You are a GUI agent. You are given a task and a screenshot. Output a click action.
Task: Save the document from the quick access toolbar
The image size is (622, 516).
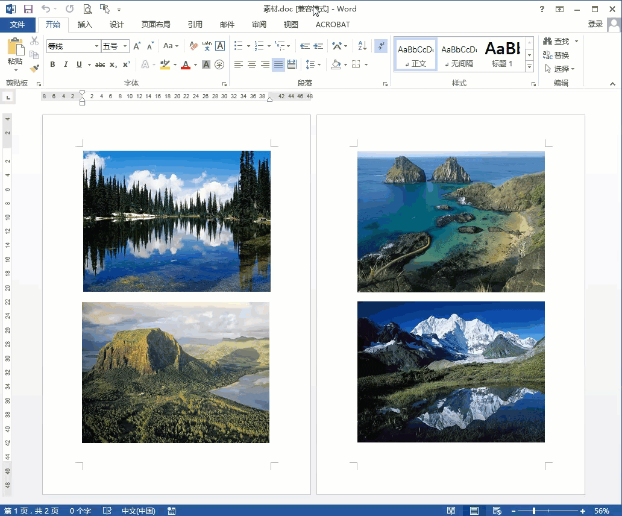(28, 9)
